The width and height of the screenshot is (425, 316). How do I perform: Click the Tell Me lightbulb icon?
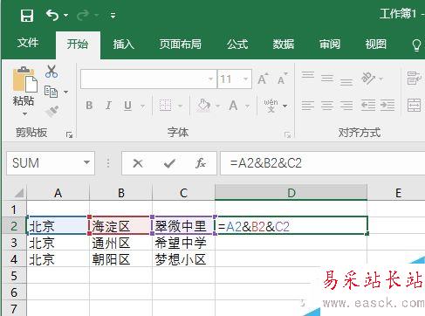pos(416,45)
